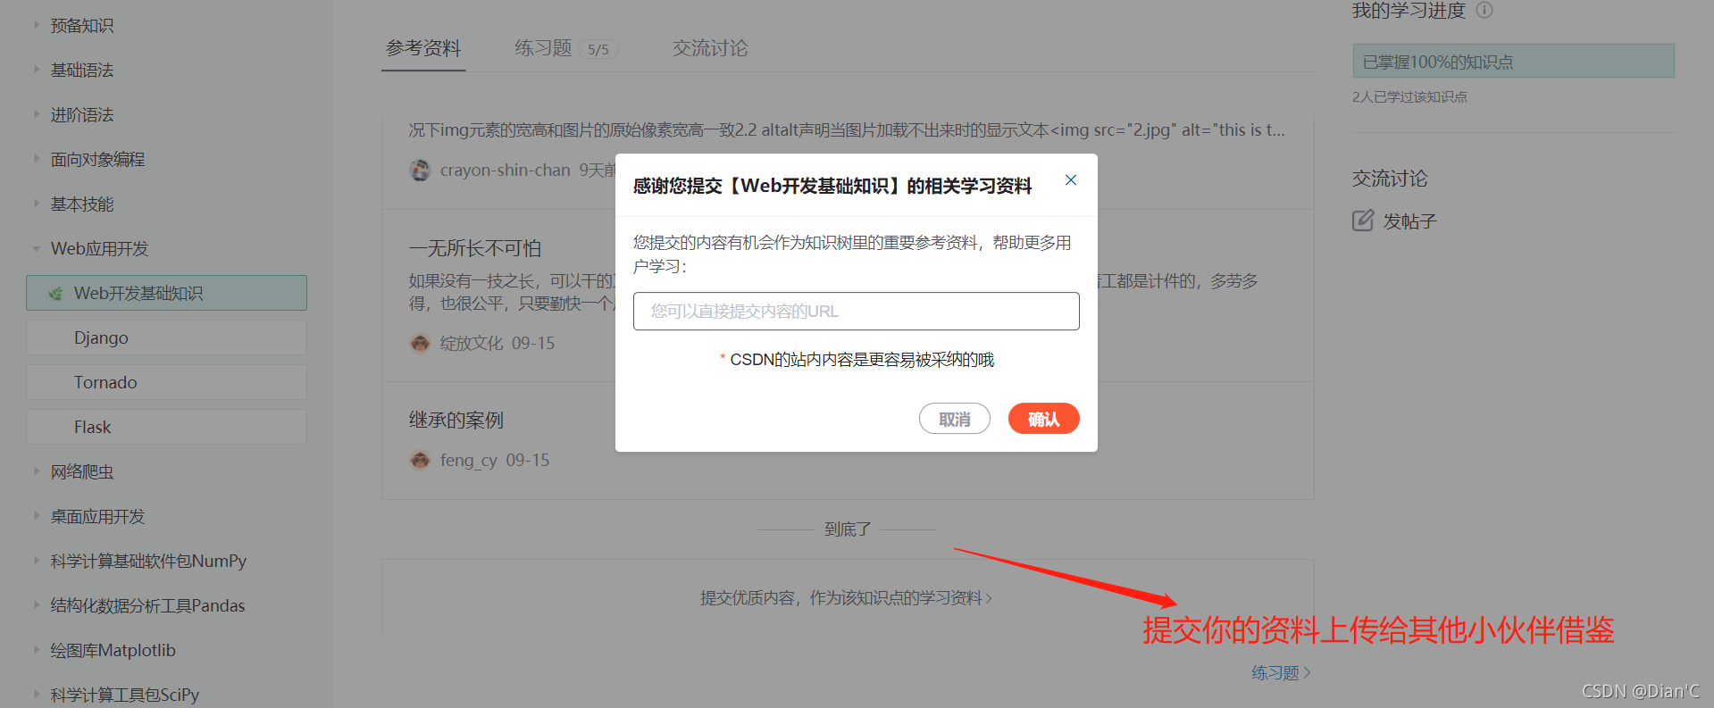This screenshot has width=1714, height=708.
Task: Click 提交优质内容 submission link
Action: [x=846, y=598]
